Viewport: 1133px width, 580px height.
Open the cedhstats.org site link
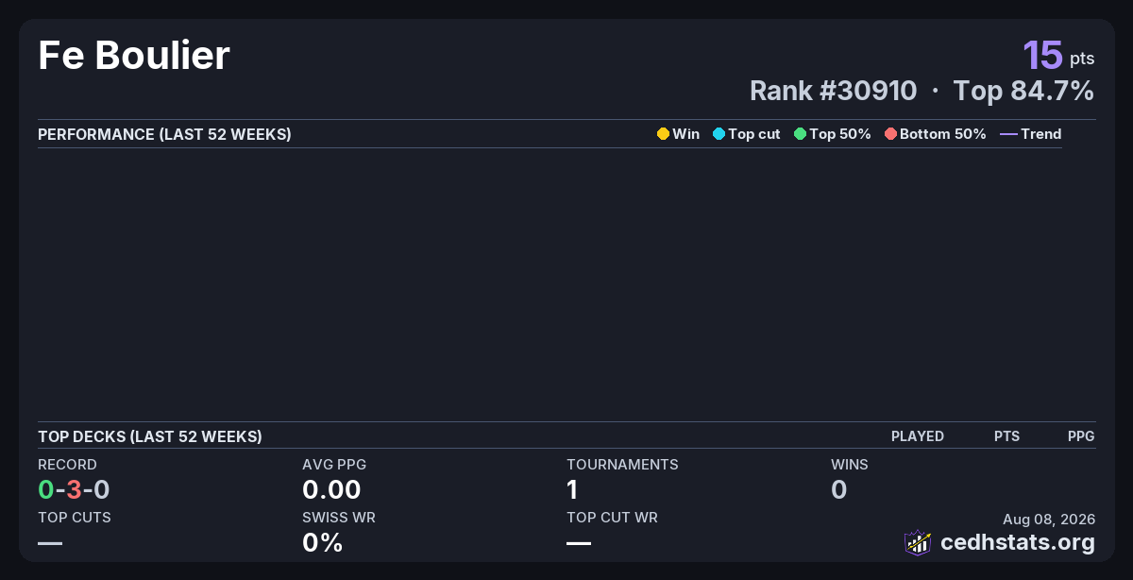(x=1018, y=542)
